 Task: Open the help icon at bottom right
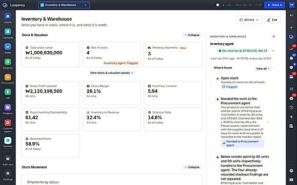pyautogui.click(x=291, y=170)
